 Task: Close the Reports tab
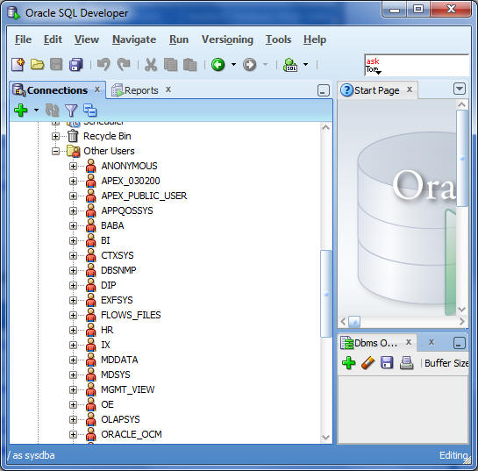tap(168, 89)
